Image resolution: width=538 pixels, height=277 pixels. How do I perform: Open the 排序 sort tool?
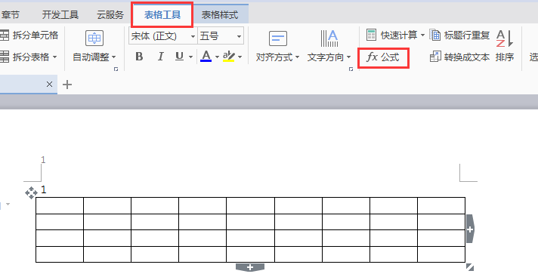click(x=505, y=45)
